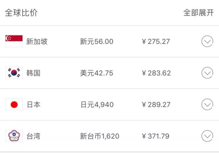Click the South Korea flag icon

tap(14, 73)
